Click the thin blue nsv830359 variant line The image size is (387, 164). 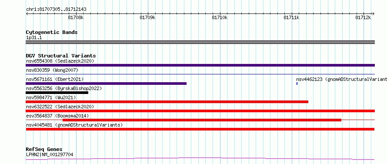[x=200, y=74]
